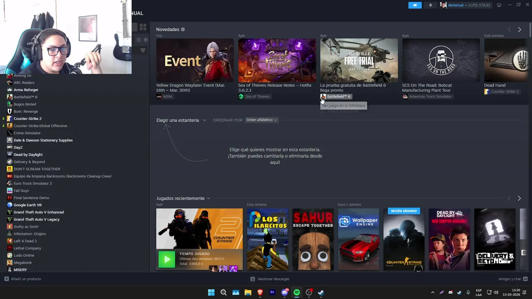Show hidden system tray icons chevron
Image resolution: width=532 pixels, height=299 pixels.
pyautogui.click(x=433, y=292)
